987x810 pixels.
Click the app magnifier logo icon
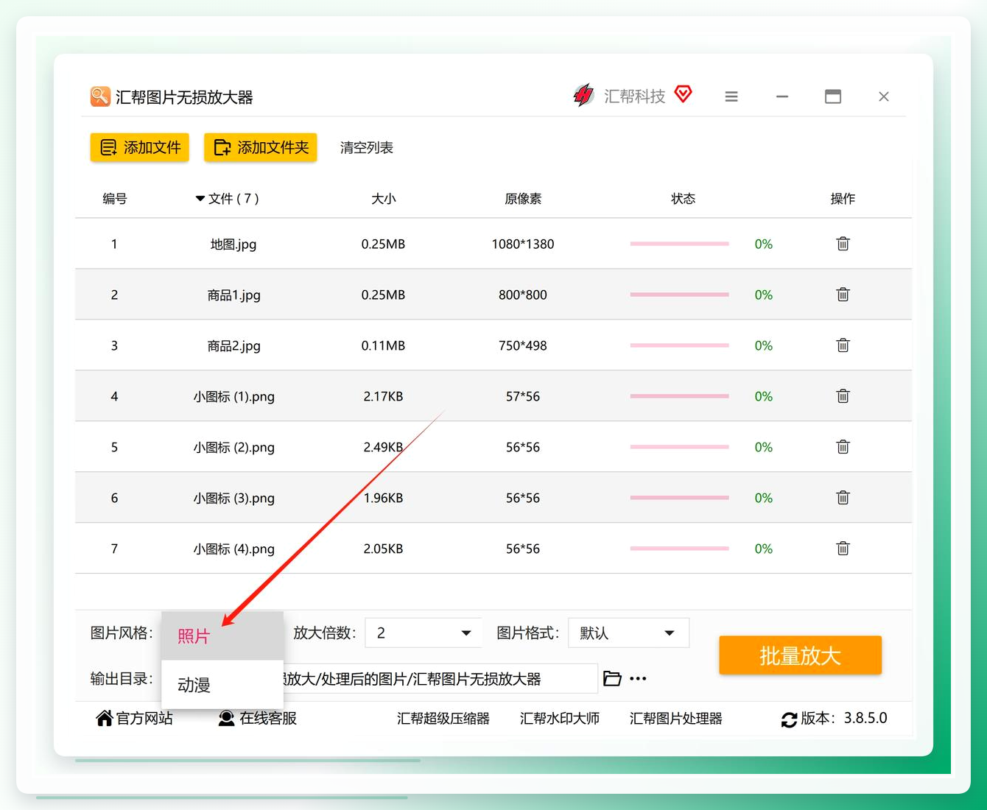tap(100, 96)
